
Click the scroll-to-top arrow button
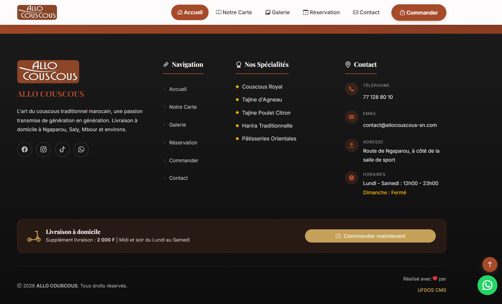[x=490, y=264]
